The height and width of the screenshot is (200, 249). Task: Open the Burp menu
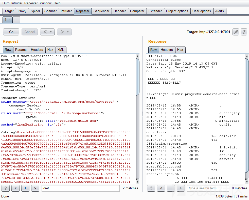pyautogui.click(x=6, y=3)
